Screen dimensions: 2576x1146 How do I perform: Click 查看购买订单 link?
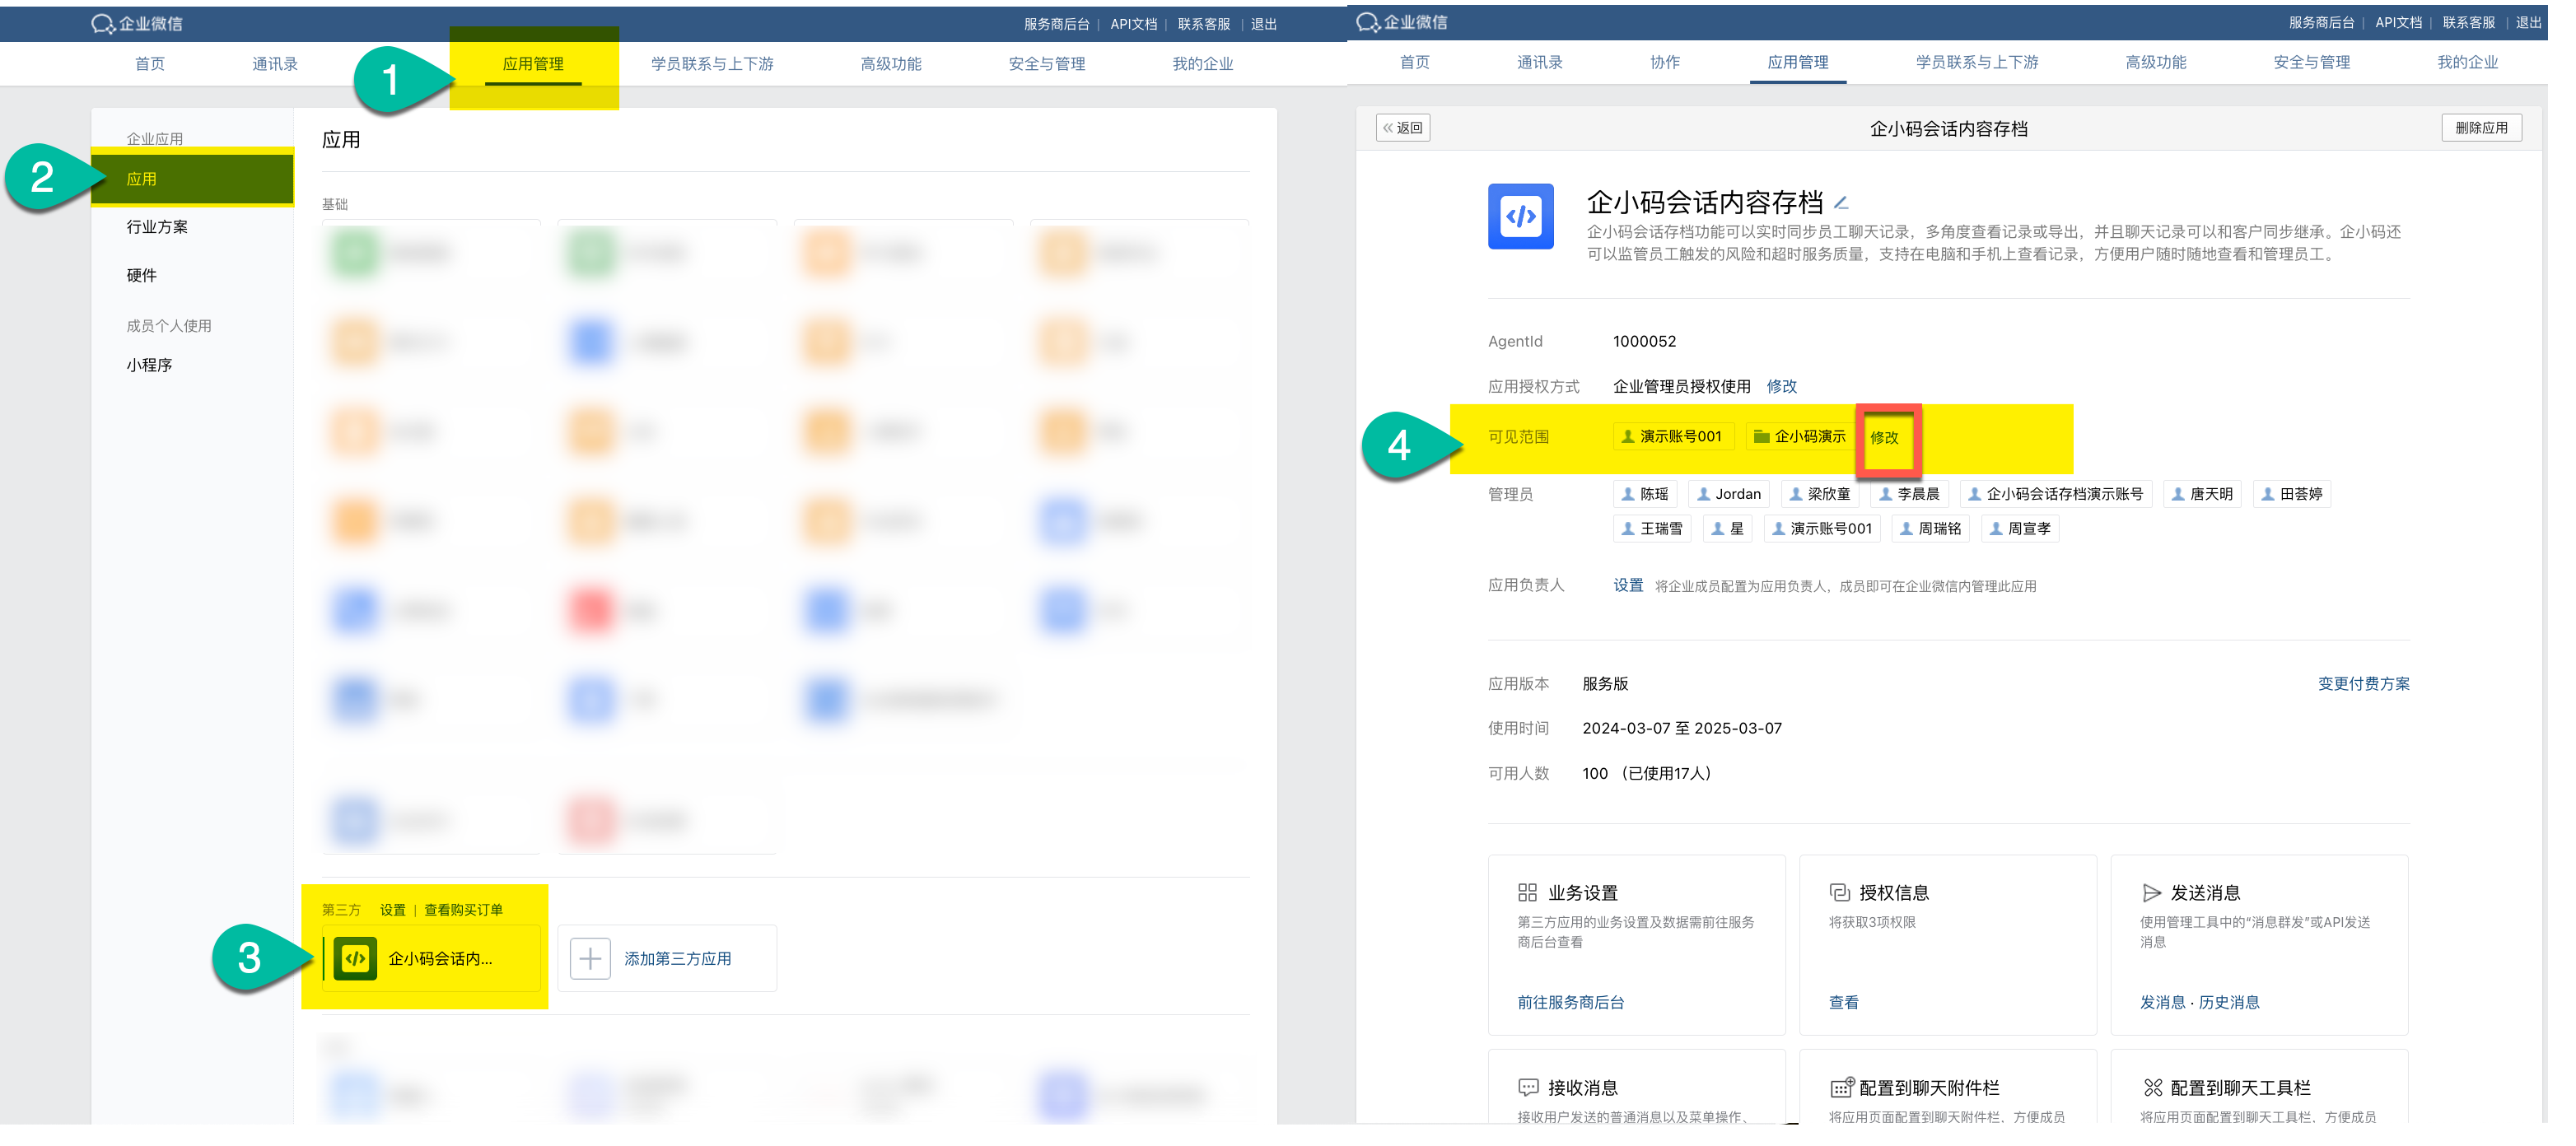pyautogui.click(x=463, y=910)
